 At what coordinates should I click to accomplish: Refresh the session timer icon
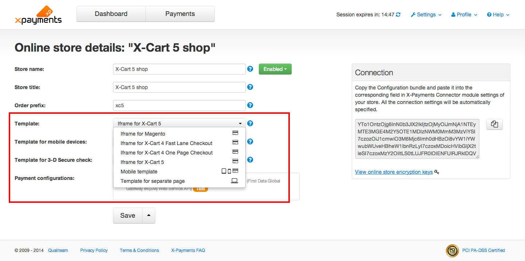tap(398, 15)
